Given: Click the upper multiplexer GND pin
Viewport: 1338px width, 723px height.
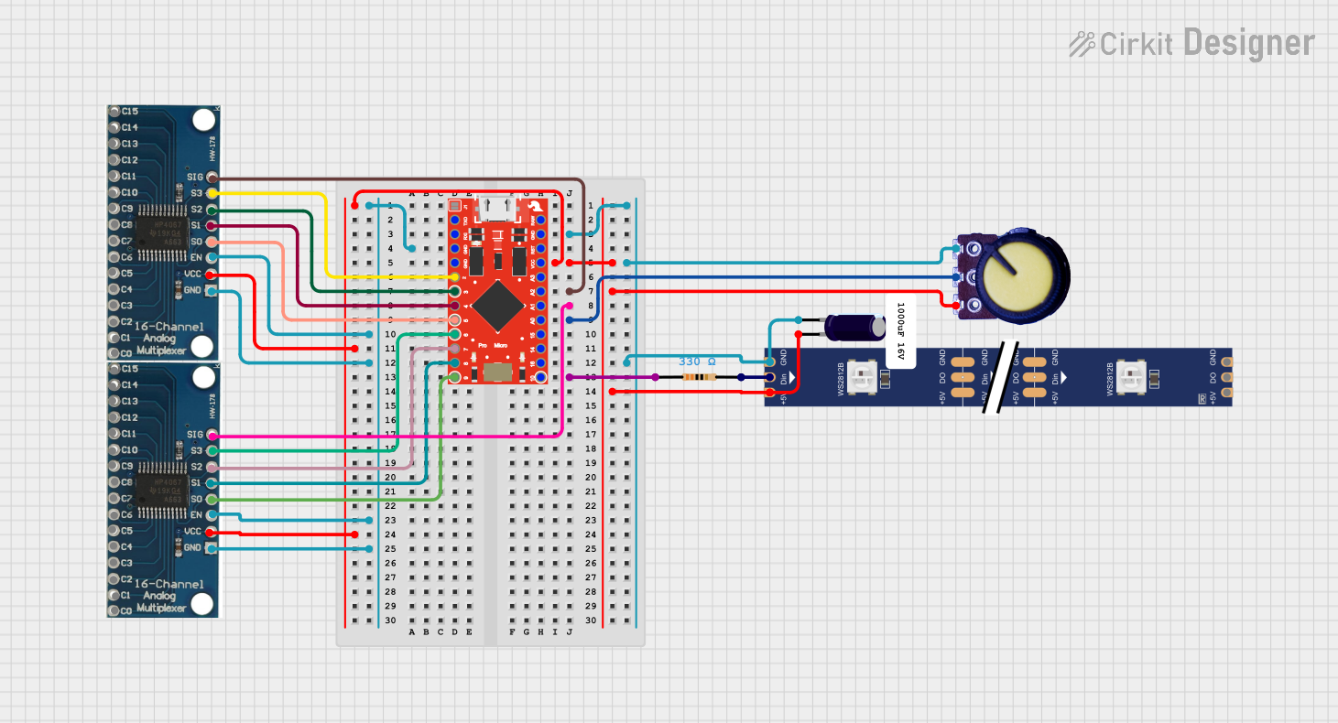Looking at the screenshot, I should [x=212, y=291].
